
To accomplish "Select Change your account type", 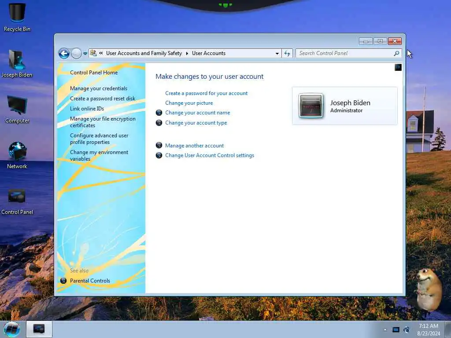I will [x=196, y=123].
